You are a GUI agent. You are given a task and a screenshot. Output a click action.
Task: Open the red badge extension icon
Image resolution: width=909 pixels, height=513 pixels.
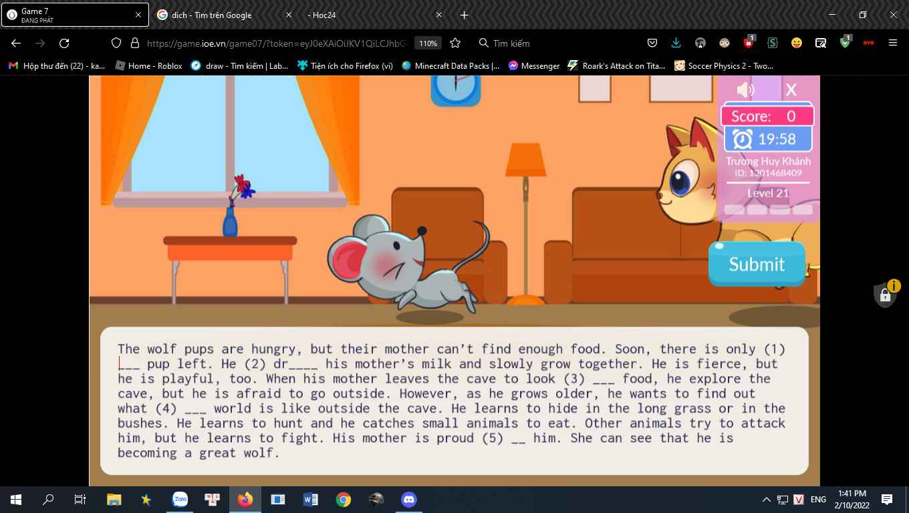click(x=749, y=42)
